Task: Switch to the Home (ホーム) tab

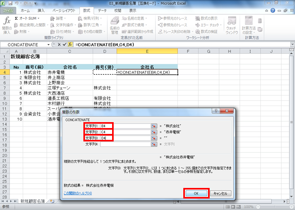Action: [x=25, y=11]
